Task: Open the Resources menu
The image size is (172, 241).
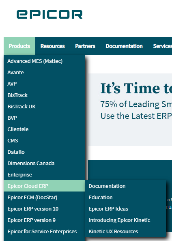Action: coord(53,46)
